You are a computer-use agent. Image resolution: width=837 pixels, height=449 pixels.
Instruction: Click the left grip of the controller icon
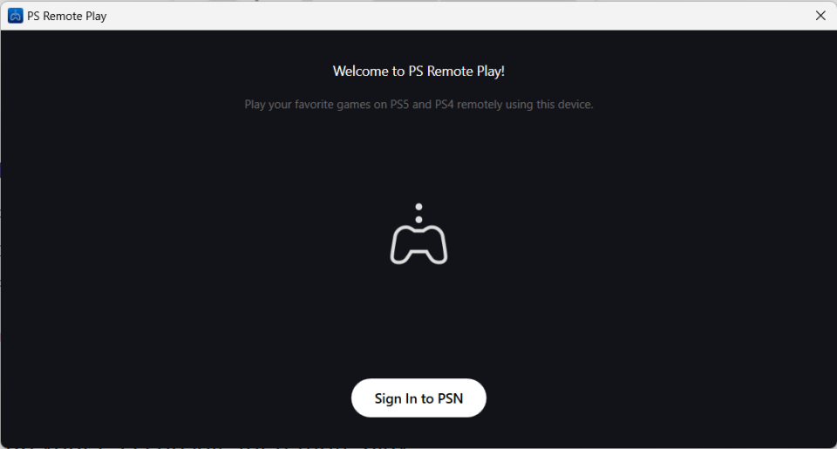pos(396,254)
